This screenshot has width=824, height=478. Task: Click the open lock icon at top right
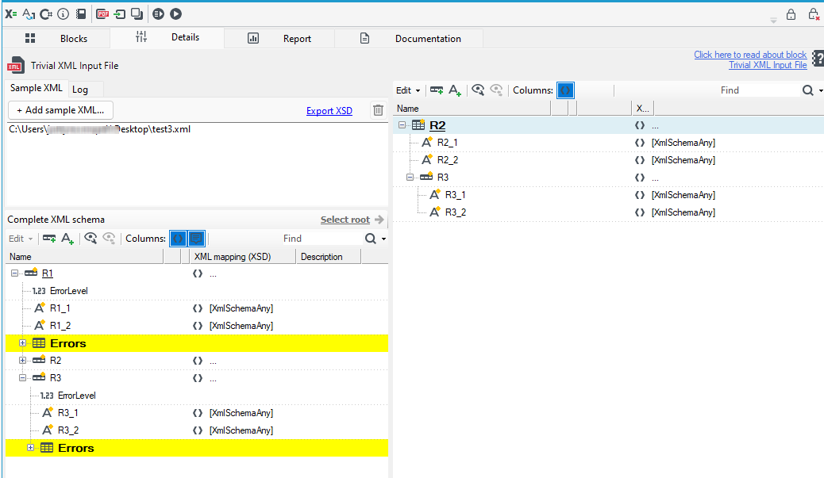point(791,14)
